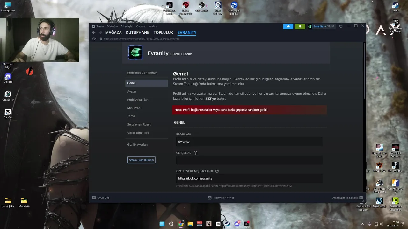Click İndirmeleri Yönet in bottom bar

click(x=223, y=198)
